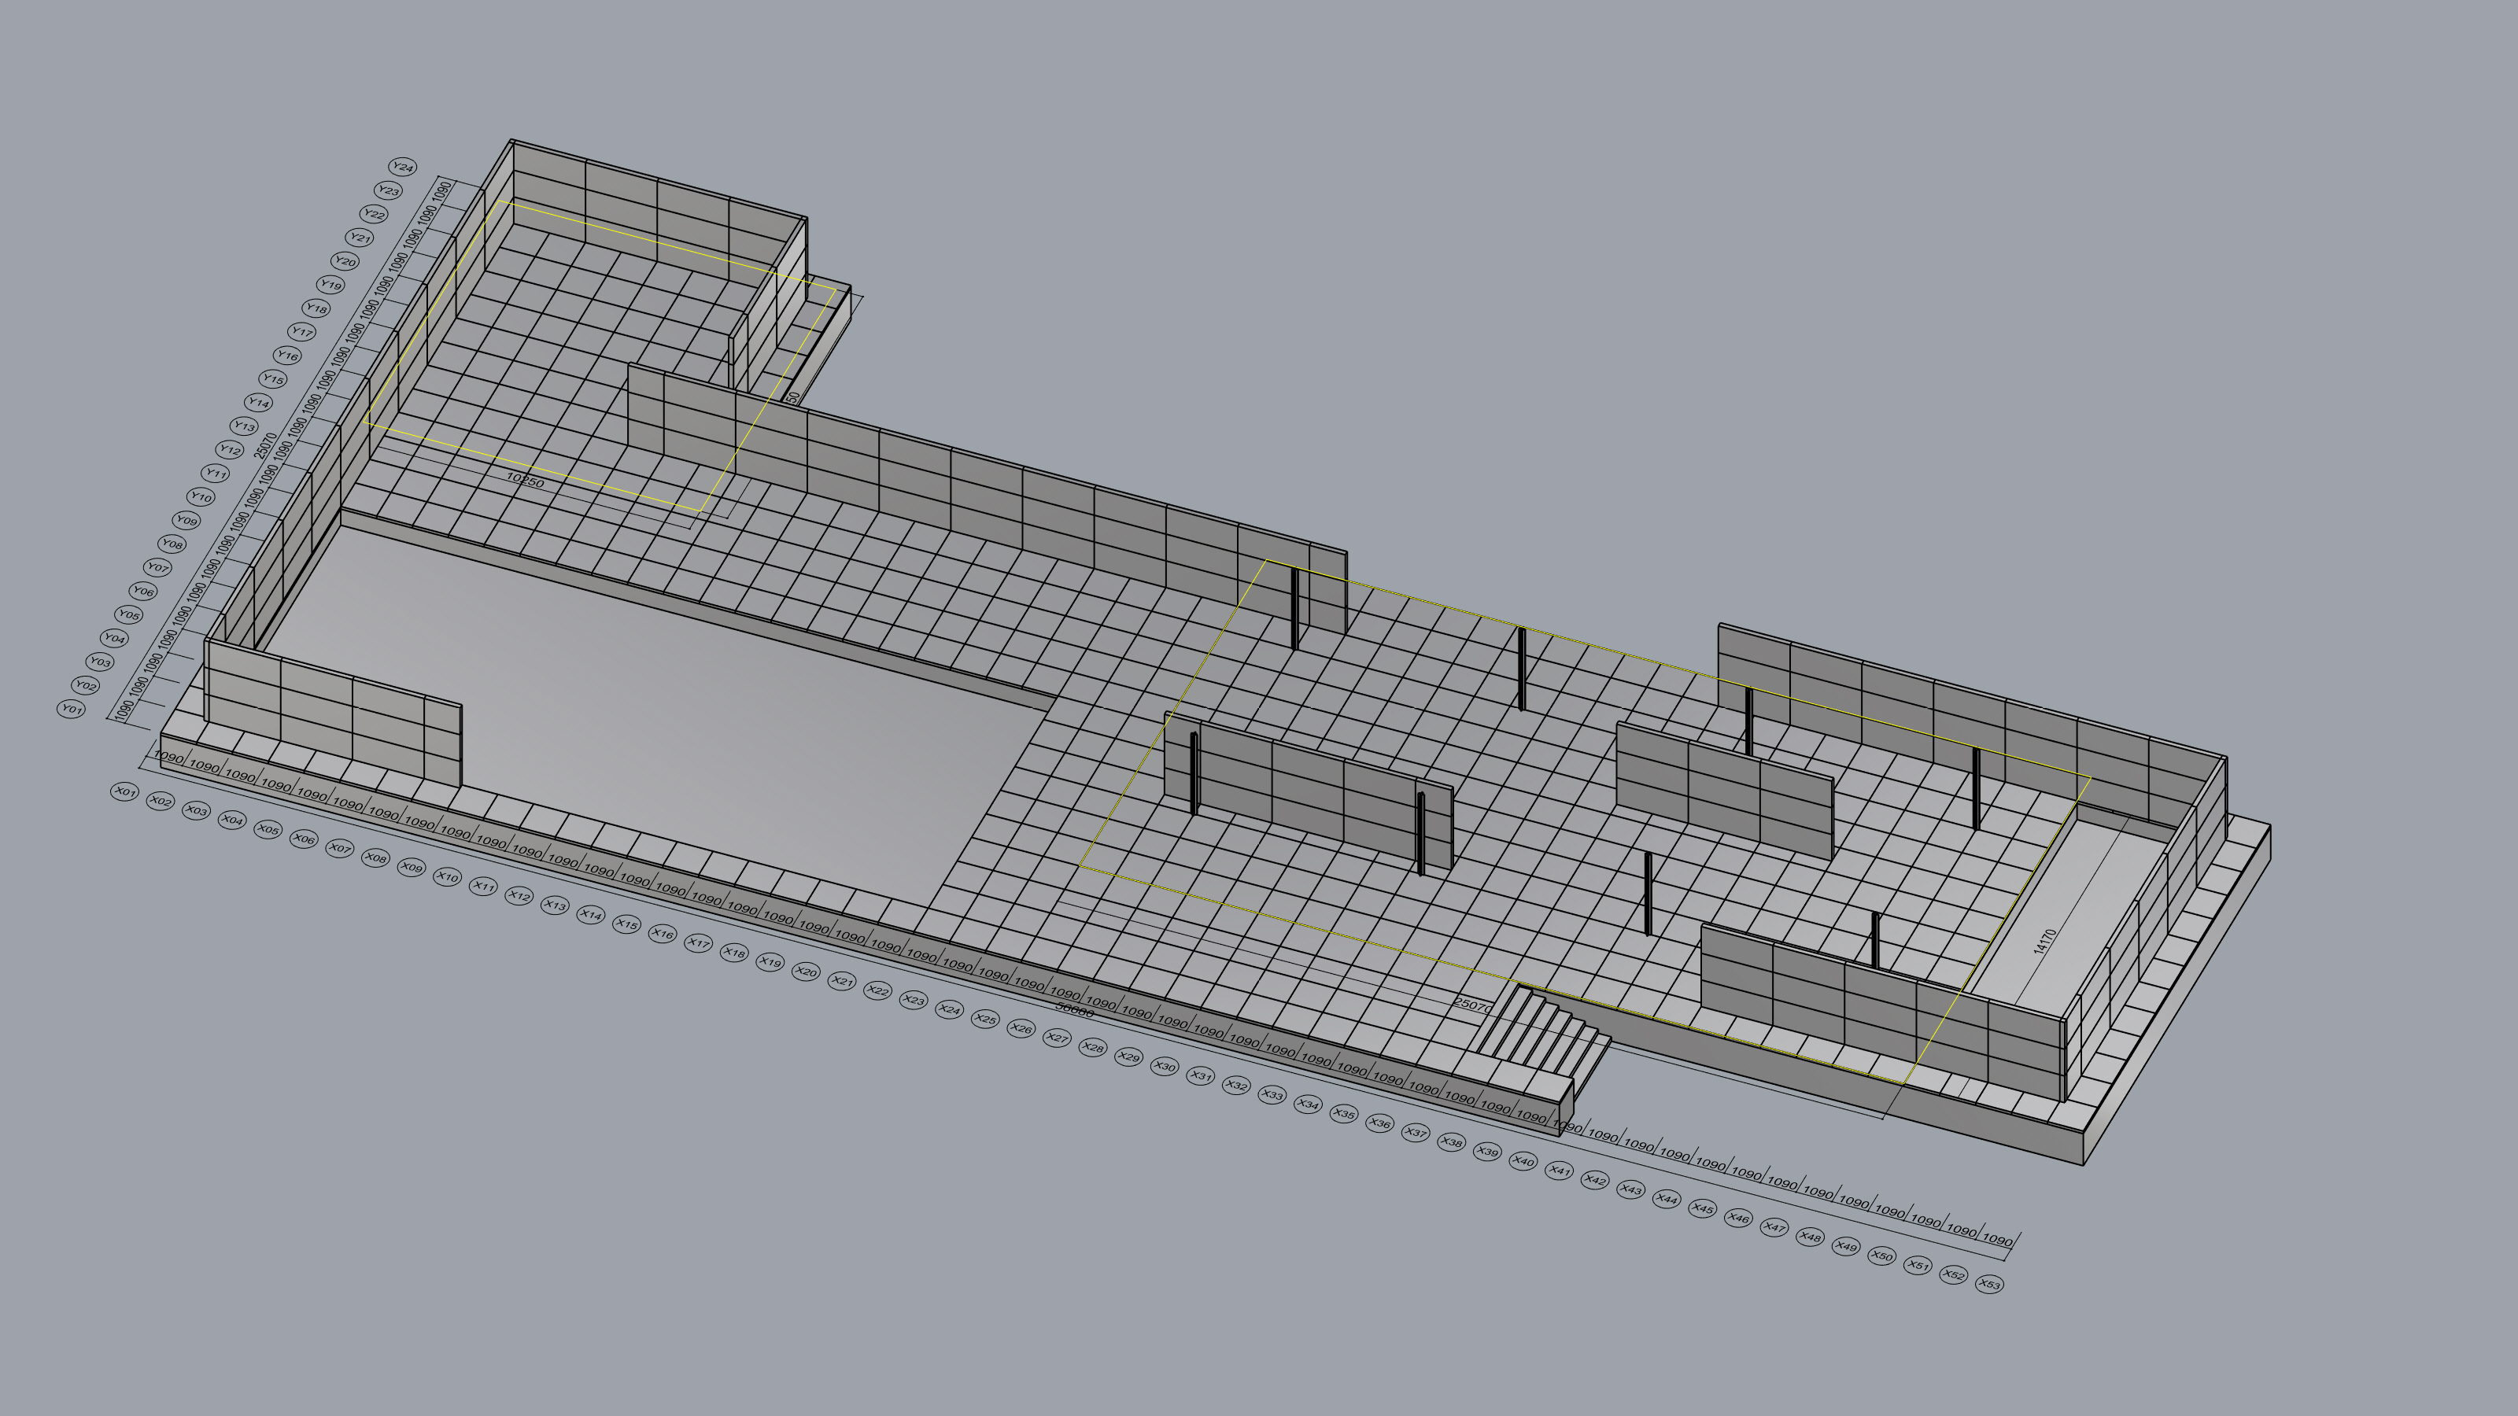Click the X40 grid axis bubble

[x=1523, y=1161]
